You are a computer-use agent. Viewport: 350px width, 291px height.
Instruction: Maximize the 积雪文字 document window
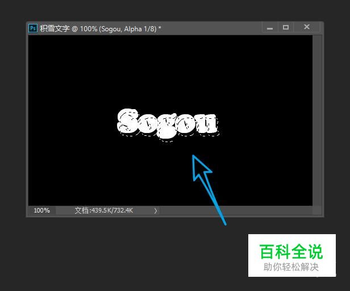pos(286,27)
